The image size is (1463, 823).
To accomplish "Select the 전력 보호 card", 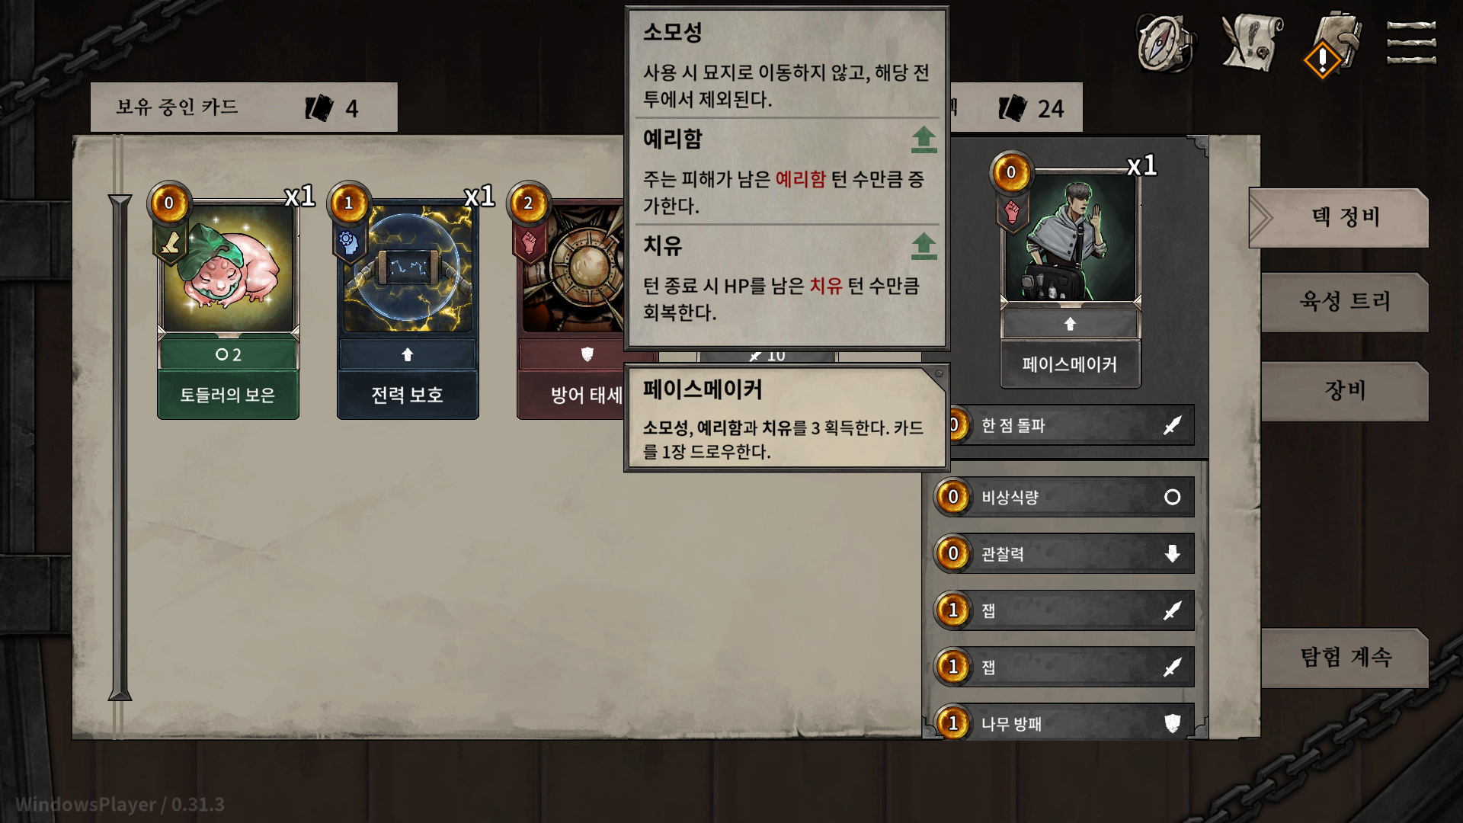I will tap(408, 303).
